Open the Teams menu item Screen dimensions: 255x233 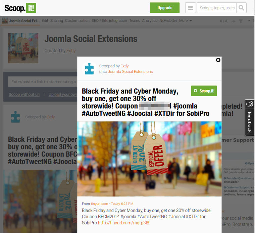click(x=135, y=21)
